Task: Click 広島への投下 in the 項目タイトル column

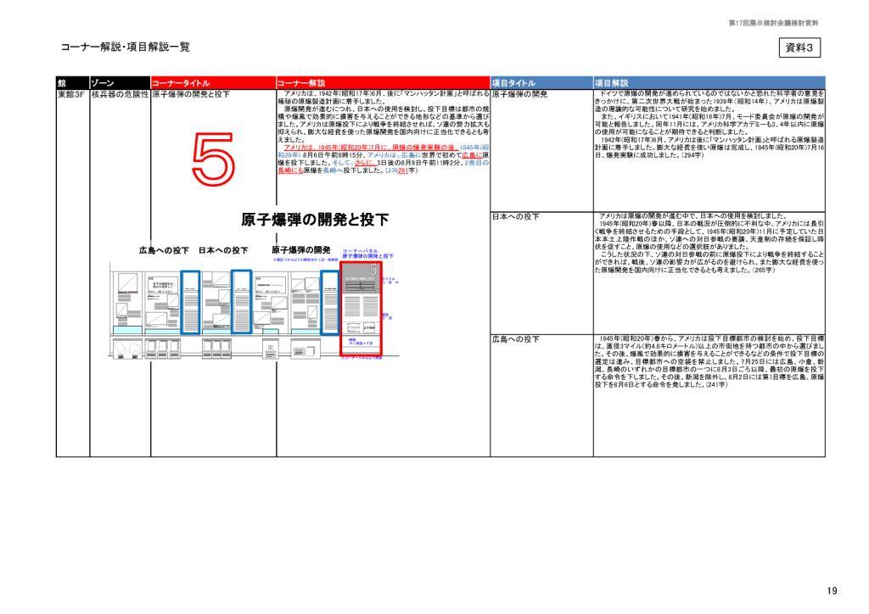Action: click(515, 339)
